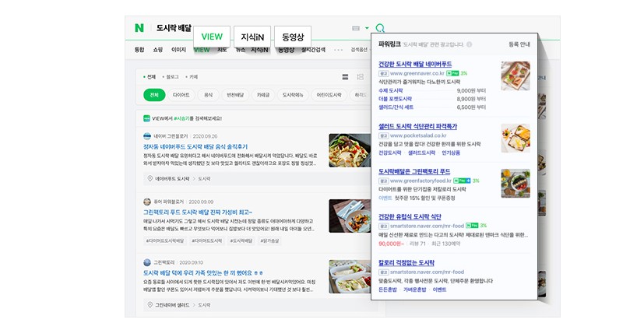This screenshot has width=644, height=330.
Task: Click the #다이어트도시락배달 hashtag
Action: click(x=164, y=241)
